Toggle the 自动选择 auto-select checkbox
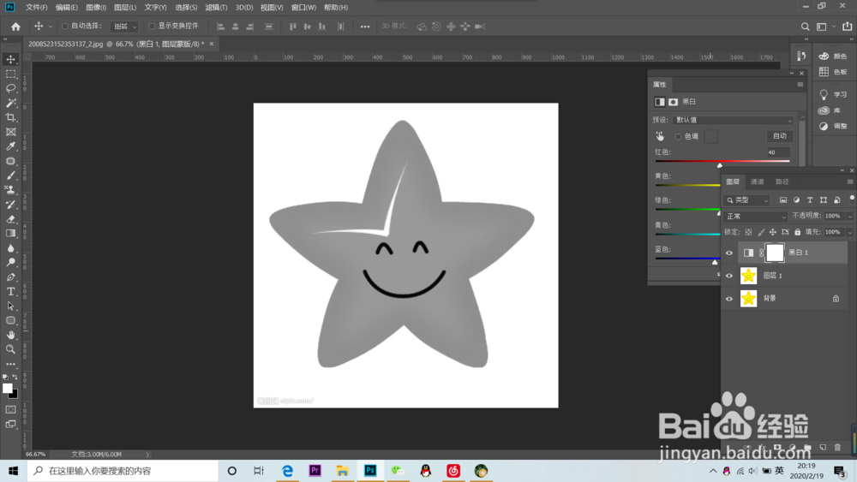 coord(65,27)
